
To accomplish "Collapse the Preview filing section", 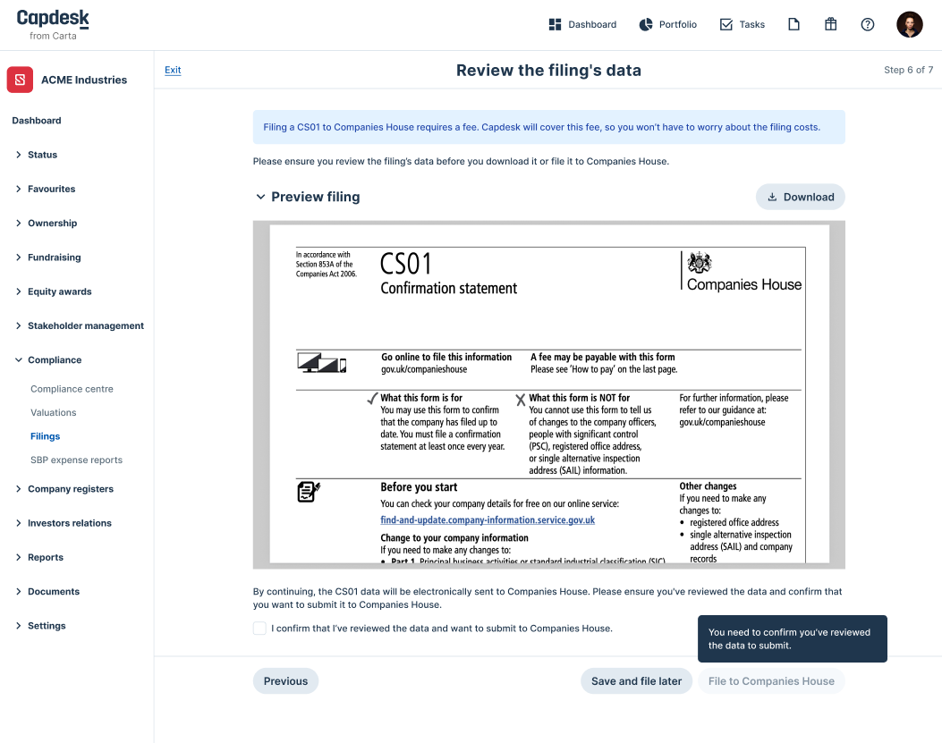I will 261,197.
